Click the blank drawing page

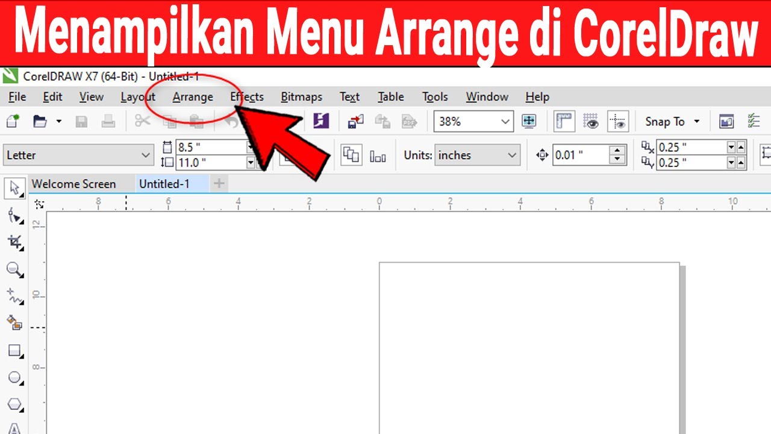(x=529, y=348)
